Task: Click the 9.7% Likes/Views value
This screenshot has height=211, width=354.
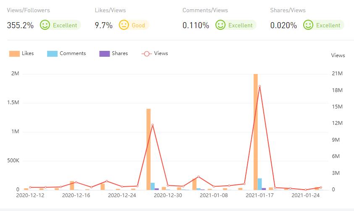Action: point(103,26)
